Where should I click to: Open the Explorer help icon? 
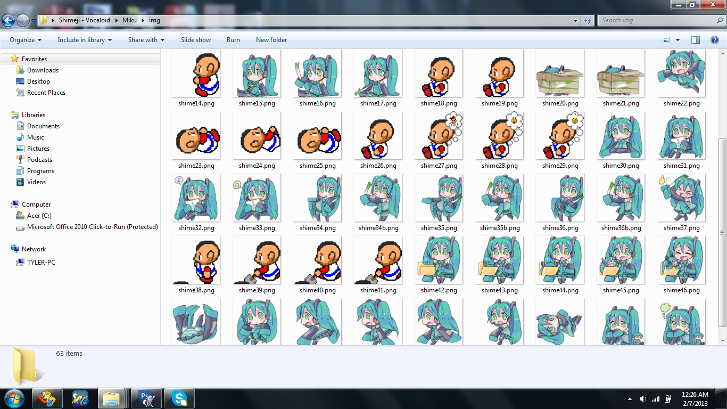pyautogui.click(x=715, y=40)
